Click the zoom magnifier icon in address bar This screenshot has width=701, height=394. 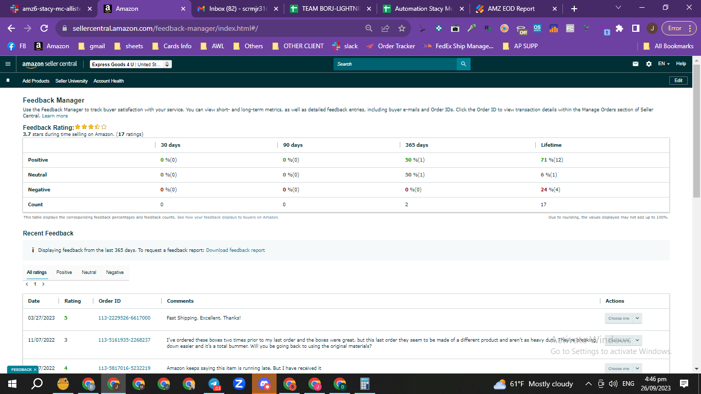click(369, 28)
